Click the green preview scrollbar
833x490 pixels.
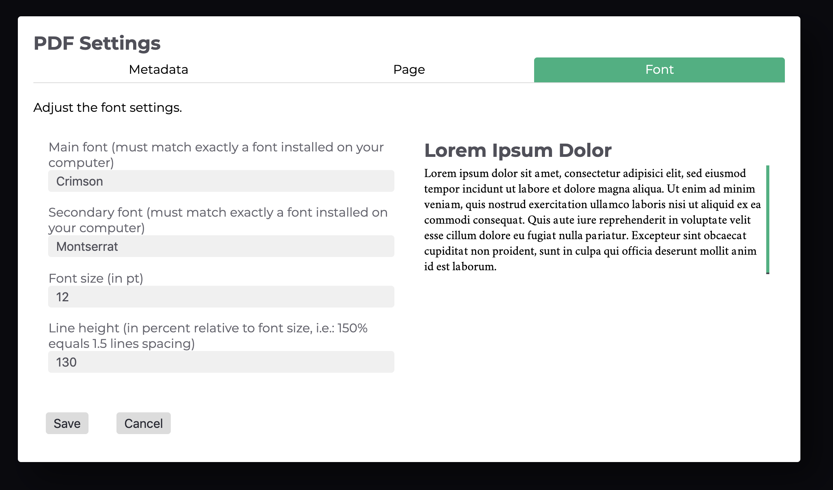767,219
